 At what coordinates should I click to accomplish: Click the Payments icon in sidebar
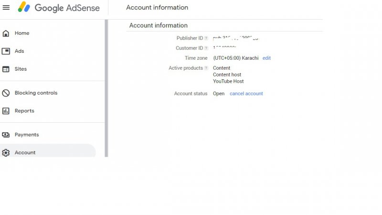coord(6,135)
